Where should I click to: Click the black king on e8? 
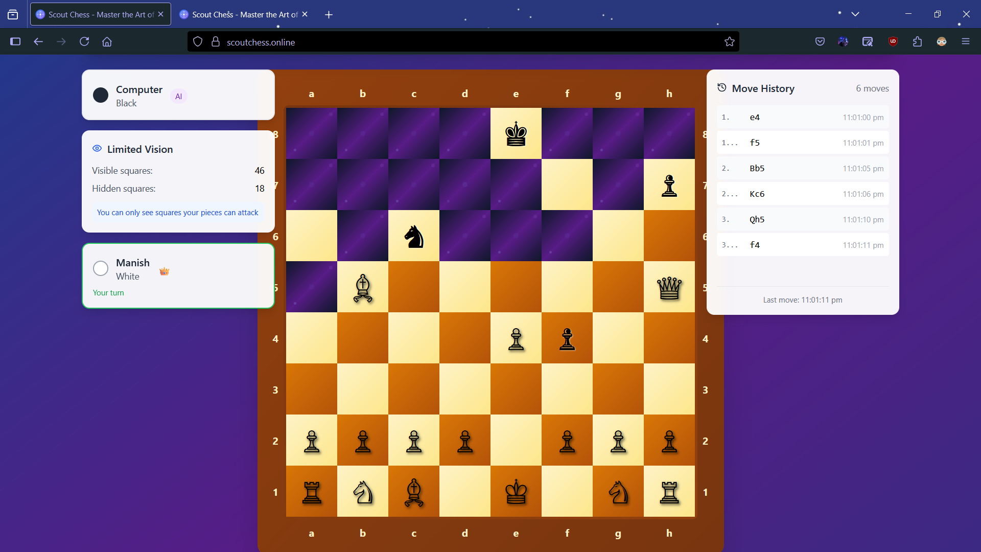pyautogui.click(x=516, y=134)
